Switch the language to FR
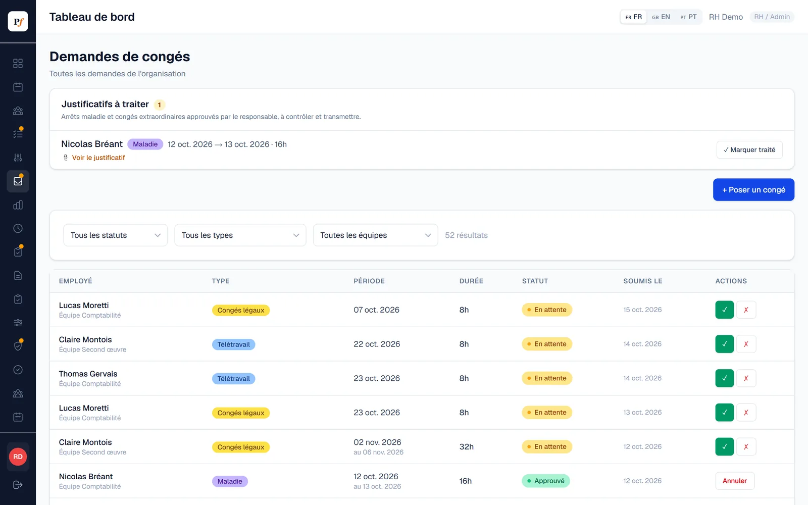Image resolution: width=808 pixels, height=505 pixels. click(634, 17)
